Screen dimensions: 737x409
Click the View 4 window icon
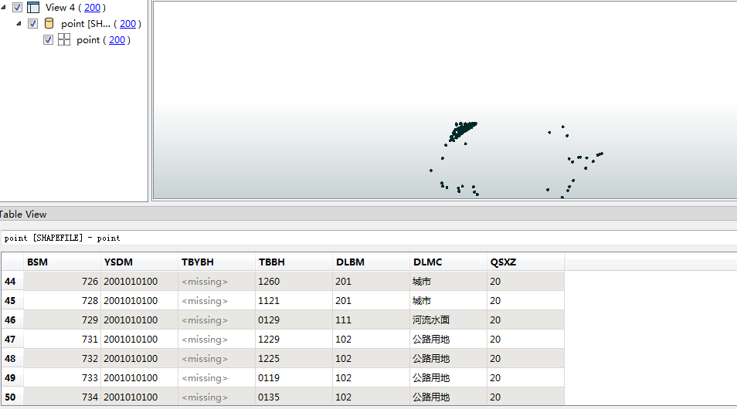(33, 8)
